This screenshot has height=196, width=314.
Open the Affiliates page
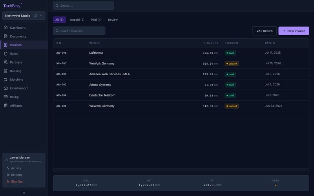click(24, 105)
